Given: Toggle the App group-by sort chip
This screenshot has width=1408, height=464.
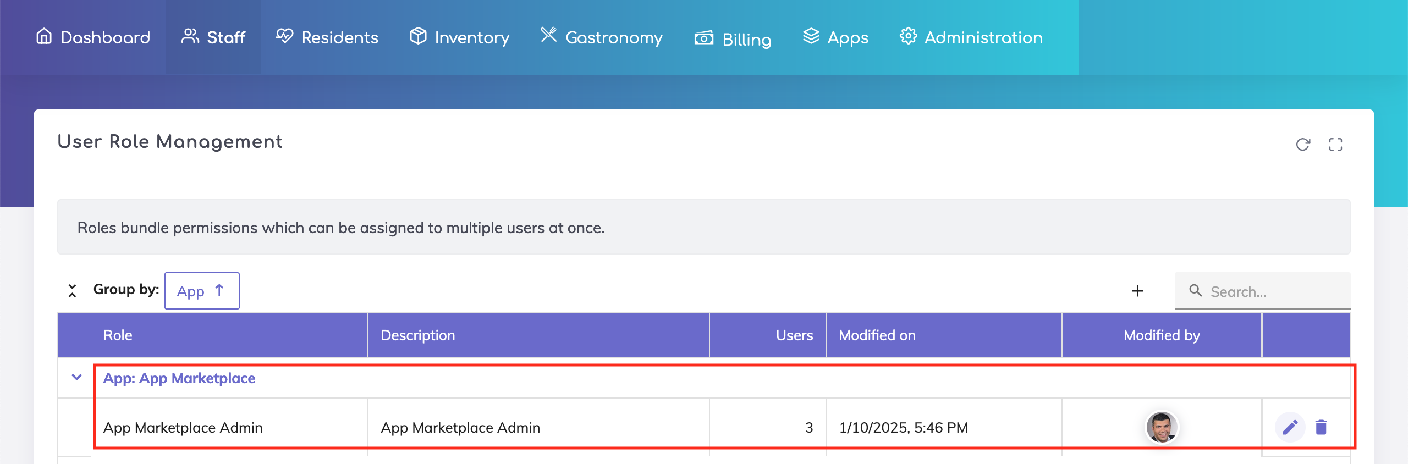Looking at the screenshot, I should (202, 291).
